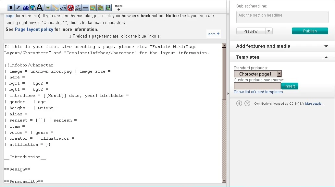Insert your signature with the signature icon

(x=78, y=8)
